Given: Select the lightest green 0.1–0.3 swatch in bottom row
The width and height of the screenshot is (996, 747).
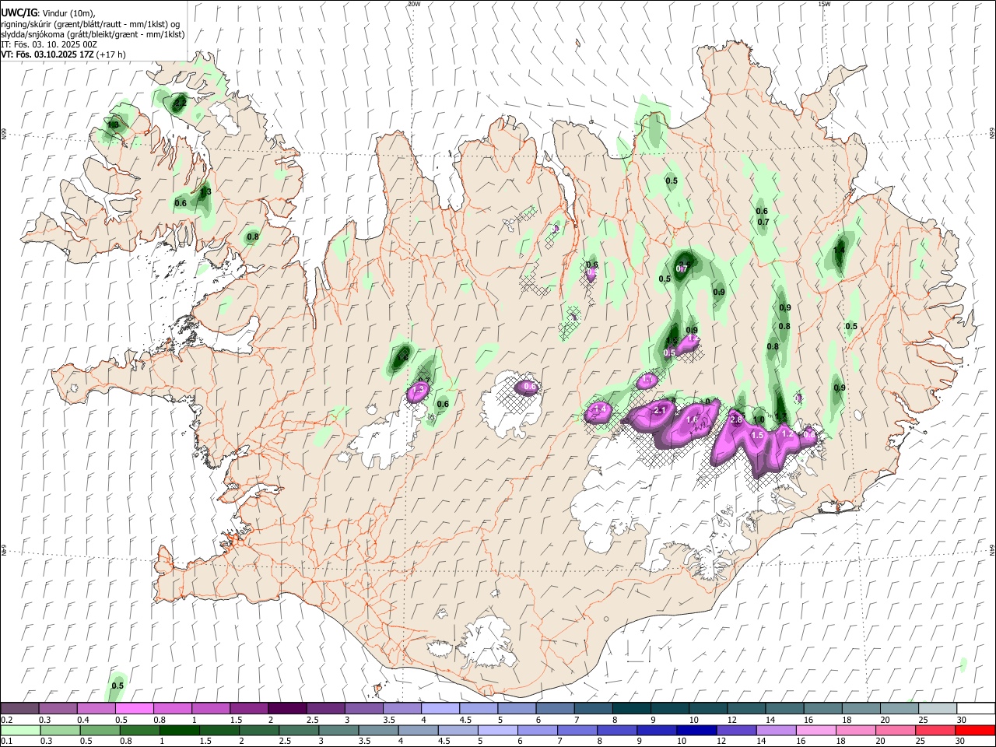Looking at the screenshot, I should [19, 730].
